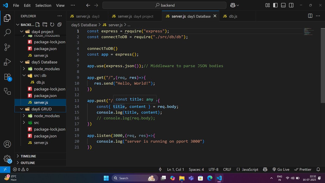Collapse all folders in Explorer
This screenshot has height=183, width=325.
pos(59,25)
